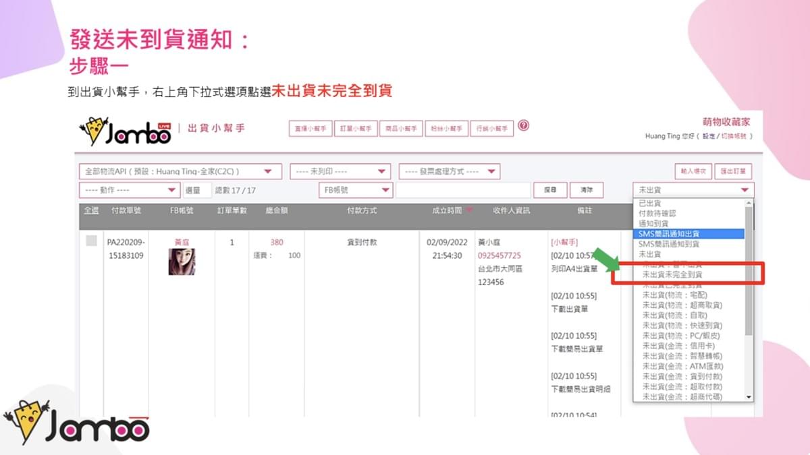Click the 列印A4出貨單 note entry

[x=575, y=269]
